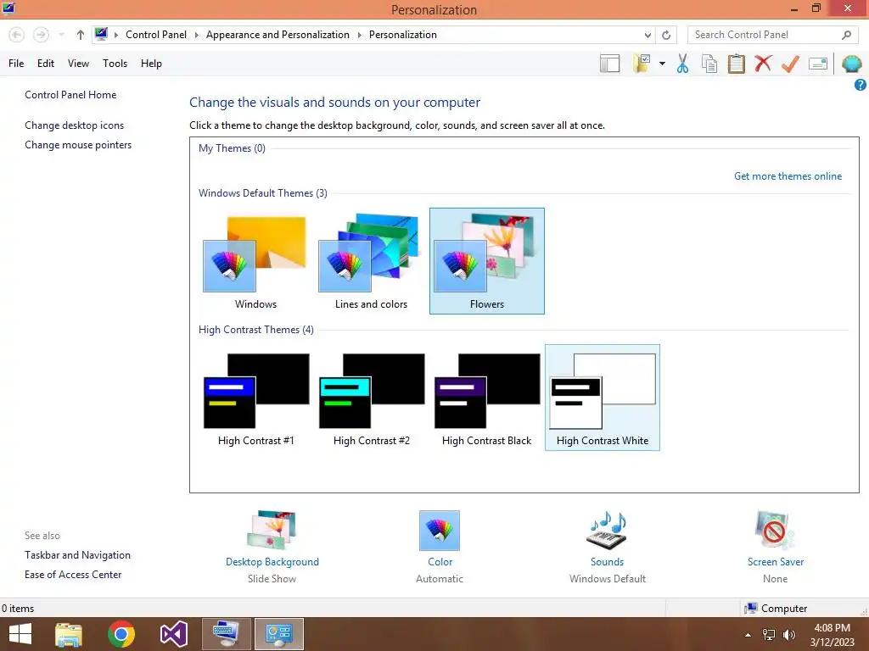Open Color settings icon

point(440,531)
